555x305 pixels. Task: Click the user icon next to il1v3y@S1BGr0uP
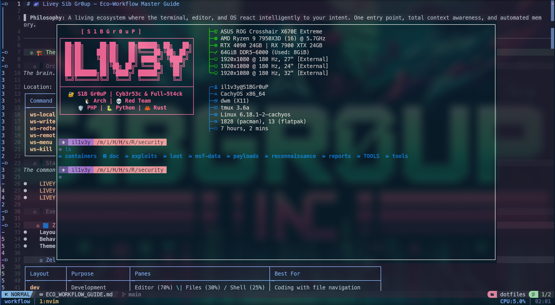click(215, 86)
